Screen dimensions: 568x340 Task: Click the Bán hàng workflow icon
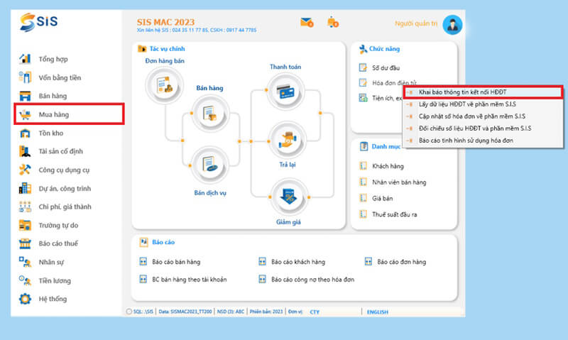[x=210, y=114]
